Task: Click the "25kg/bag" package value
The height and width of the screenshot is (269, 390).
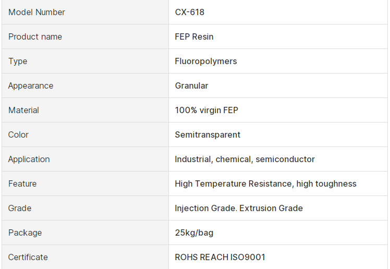Action: pos(194,233)
